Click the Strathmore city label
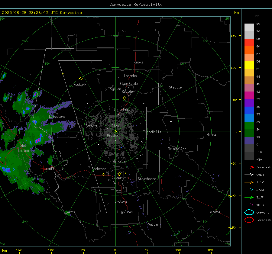This screenshot has width=272, height=254. (x=147, y=179)
